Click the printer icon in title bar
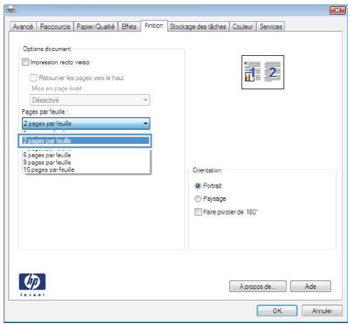348x326 pixels. 10,10
